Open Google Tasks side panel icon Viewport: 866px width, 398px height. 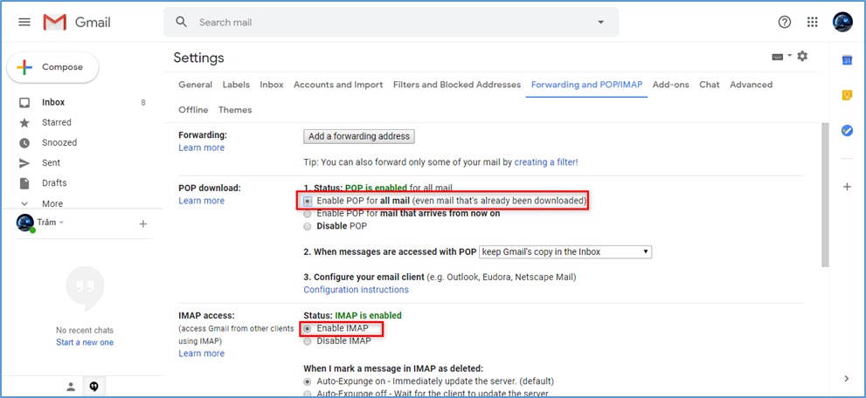(x=847, y=130)
